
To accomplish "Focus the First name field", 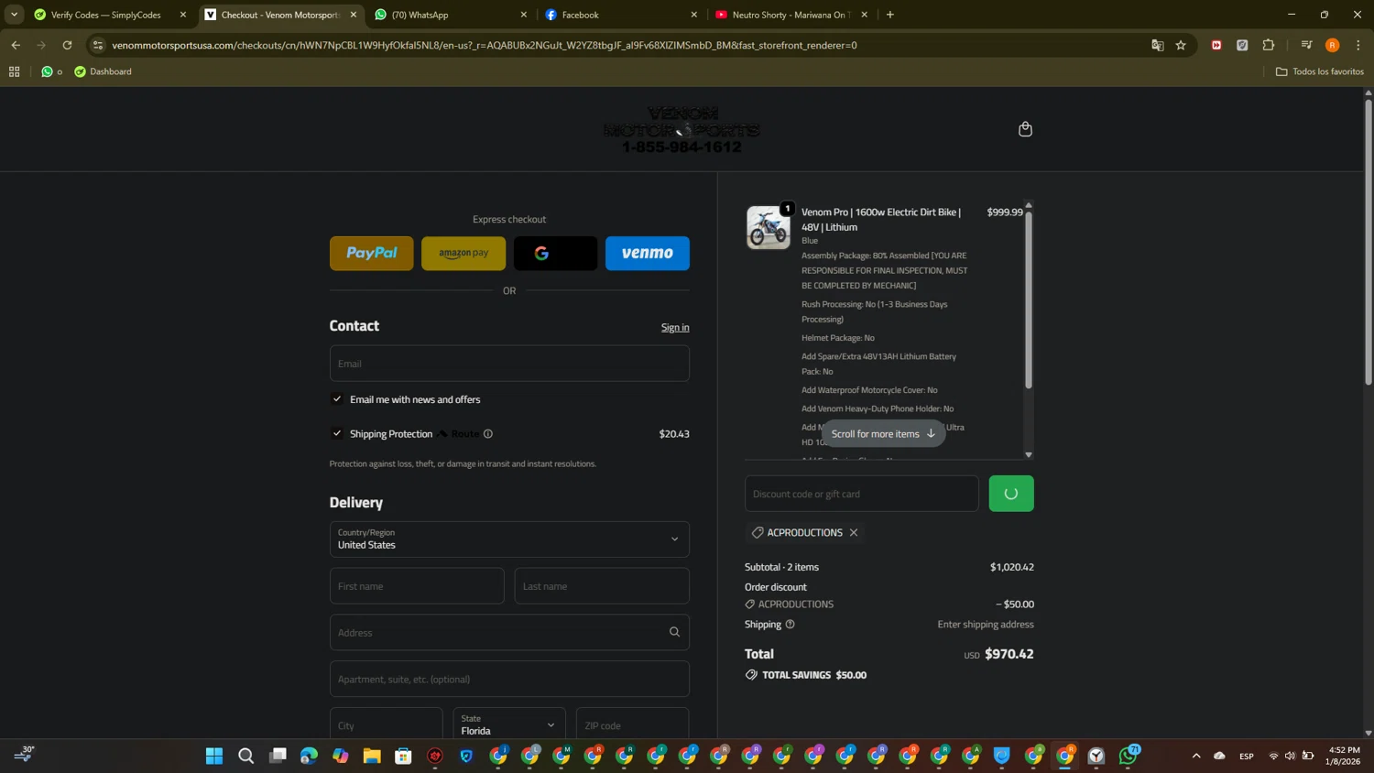I will (417, 586).
